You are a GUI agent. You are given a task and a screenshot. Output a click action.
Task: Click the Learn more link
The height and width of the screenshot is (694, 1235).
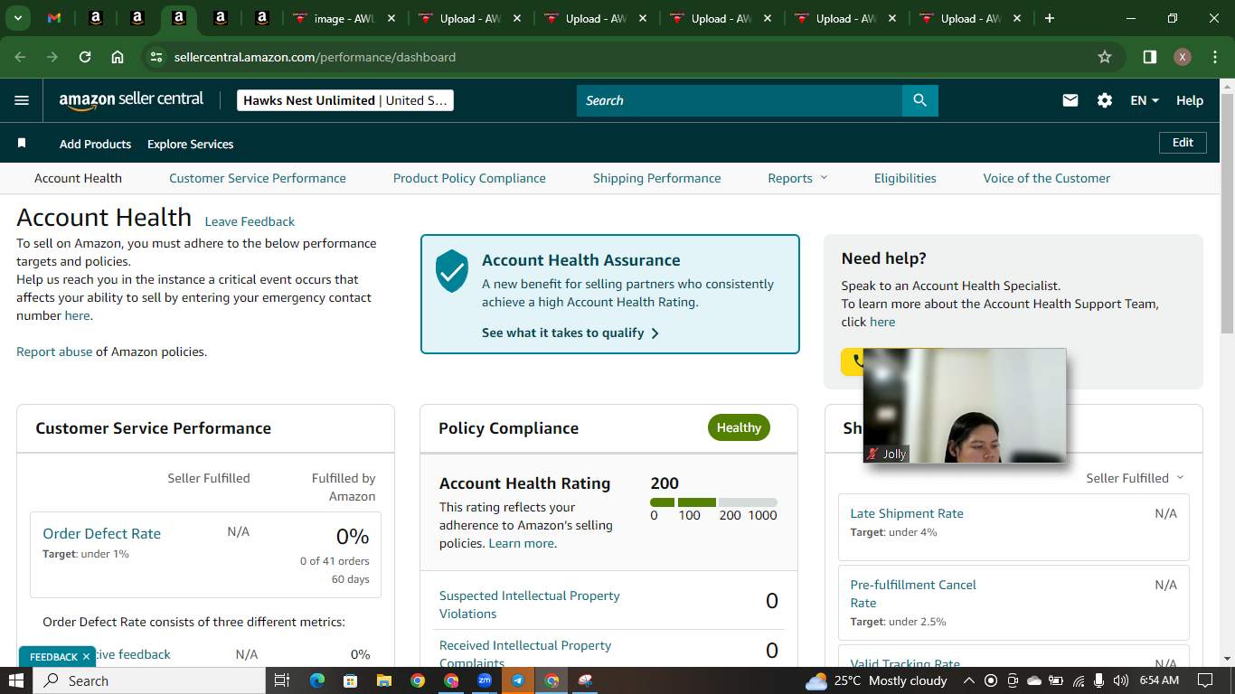click(x=522, y=543)
